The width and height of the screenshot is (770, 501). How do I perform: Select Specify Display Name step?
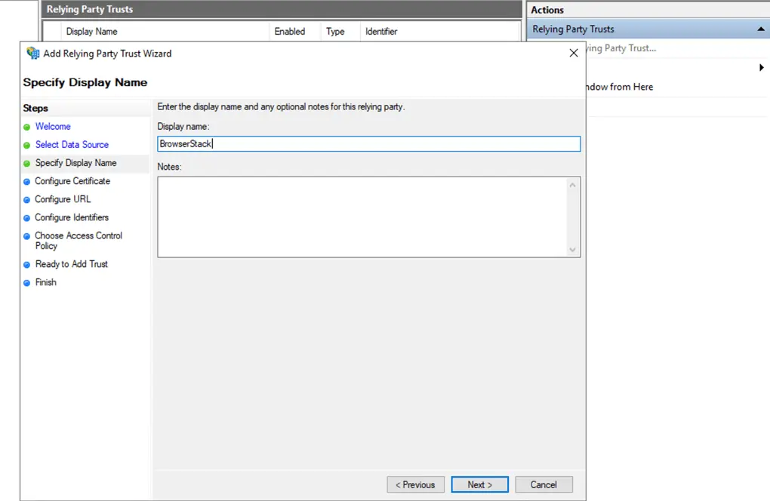click(x=75, y=163)
